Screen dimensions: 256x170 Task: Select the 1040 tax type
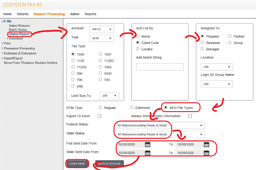click(73, 54)
